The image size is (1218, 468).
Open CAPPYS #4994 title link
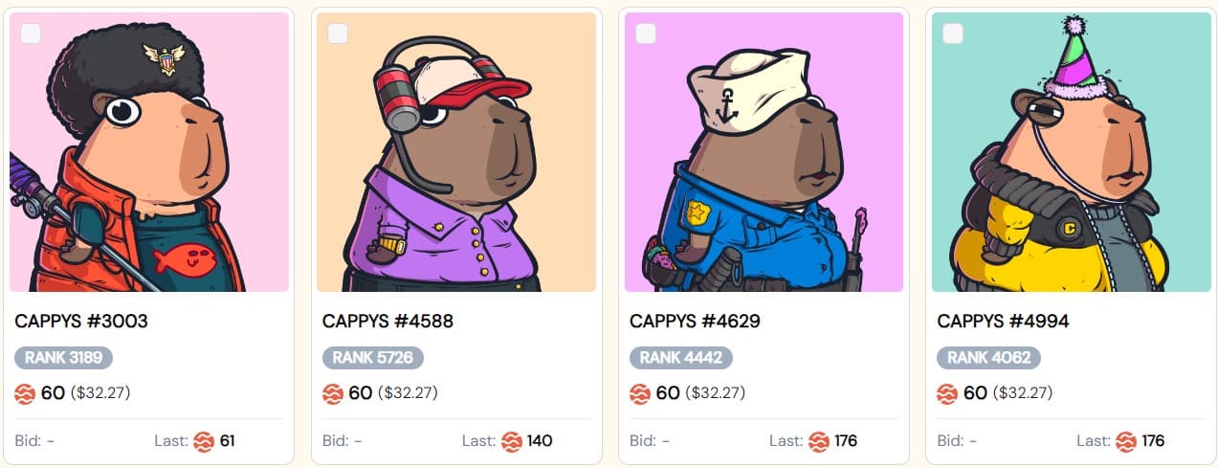pyautogui.click(x=1003, y=322)
